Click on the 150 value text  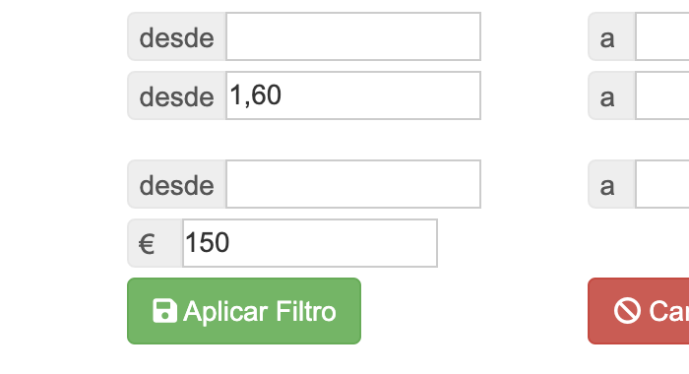pos(207,242)
